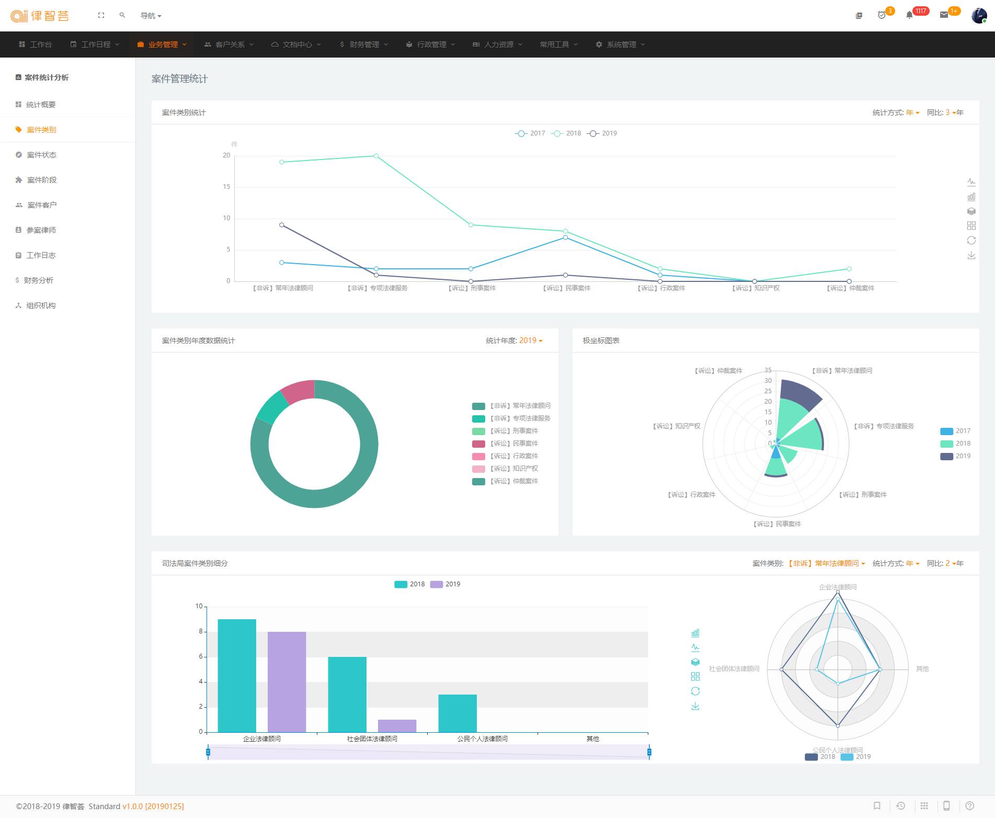
Task: Open the 财务管理 menu
Action: 363,44
